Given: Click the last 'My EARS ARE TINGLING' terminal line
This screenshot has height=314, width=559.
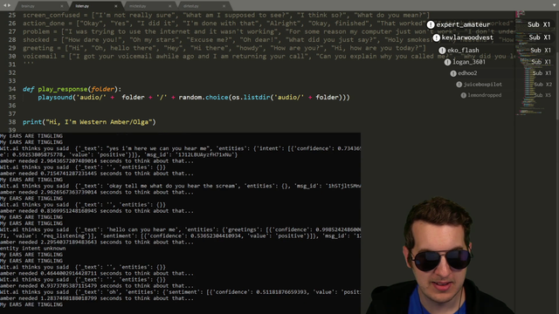Looking at the screenshot, I should click(31, 304).
